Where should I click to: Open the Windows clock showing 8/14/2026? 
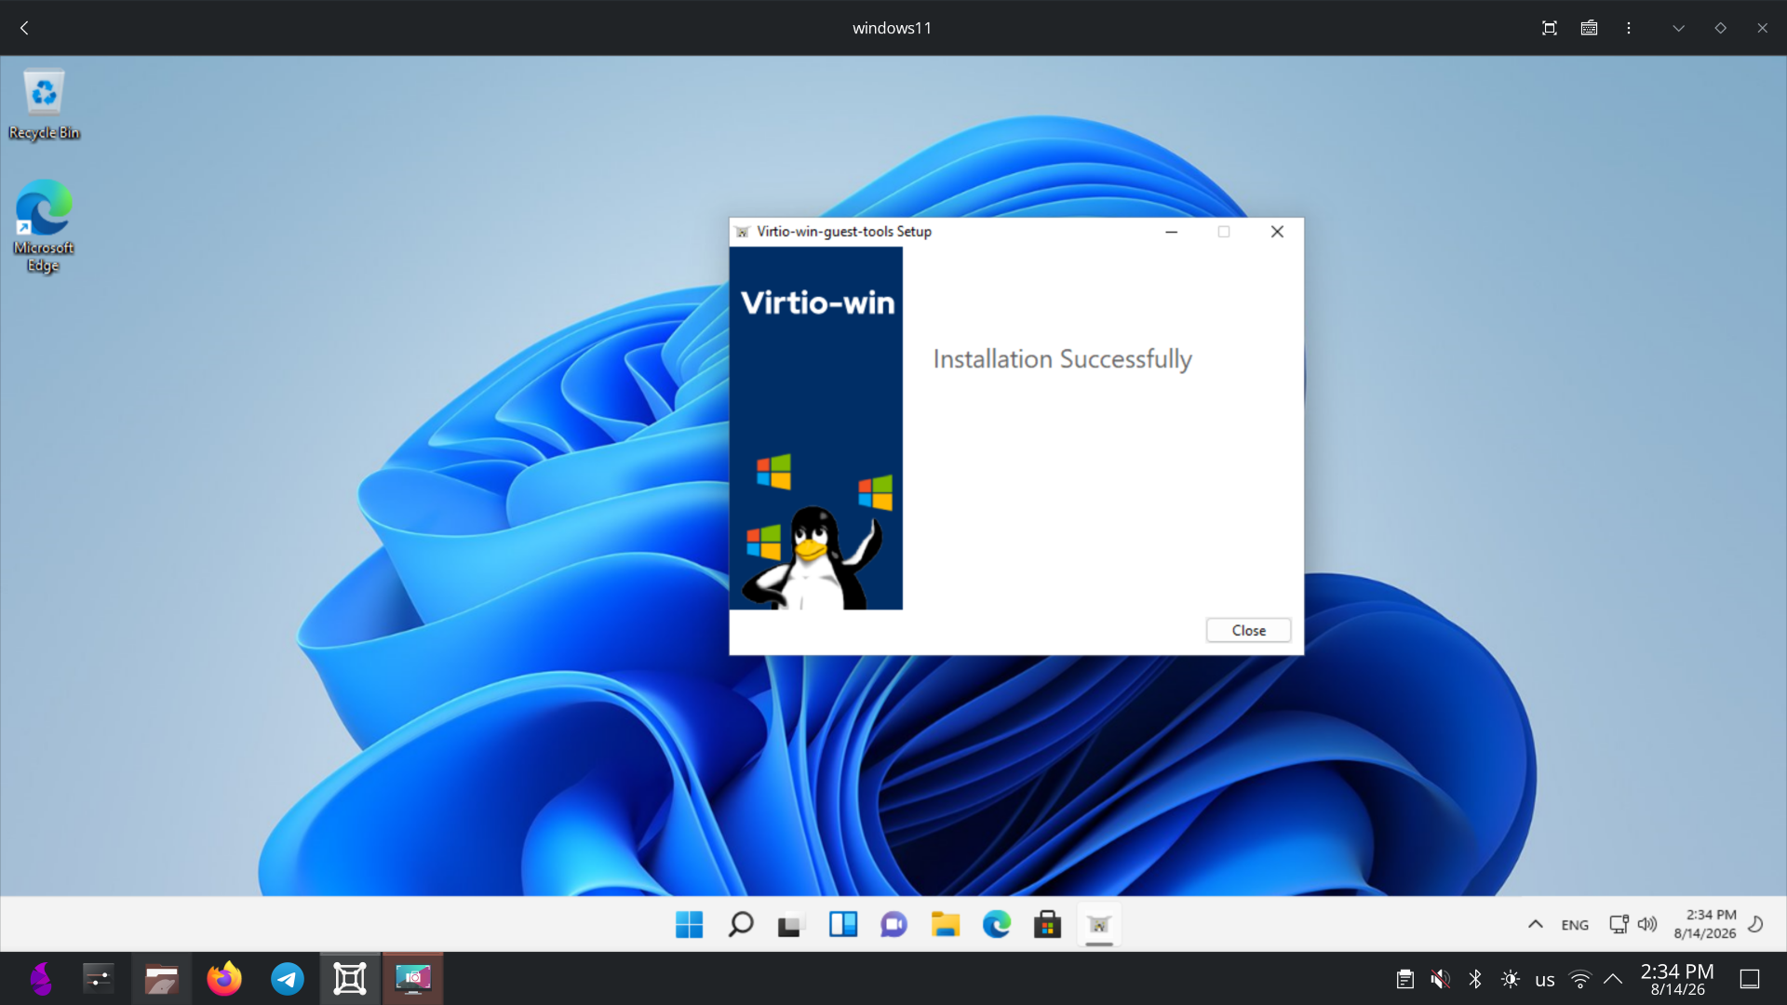[1705, 924]
